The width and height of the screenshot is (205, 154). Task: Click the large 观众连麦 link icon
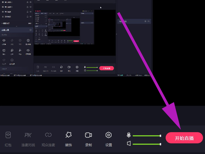click(x=48, y=135)
